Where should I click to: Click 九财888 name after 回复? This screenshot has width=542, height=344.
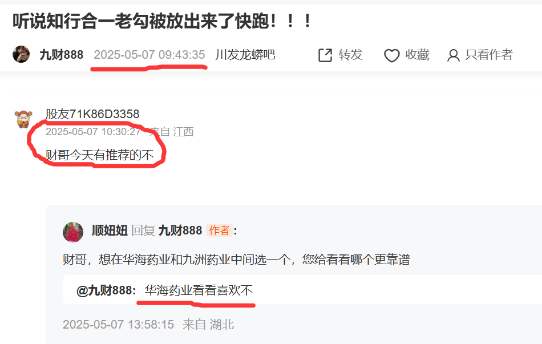pos(180,230)
